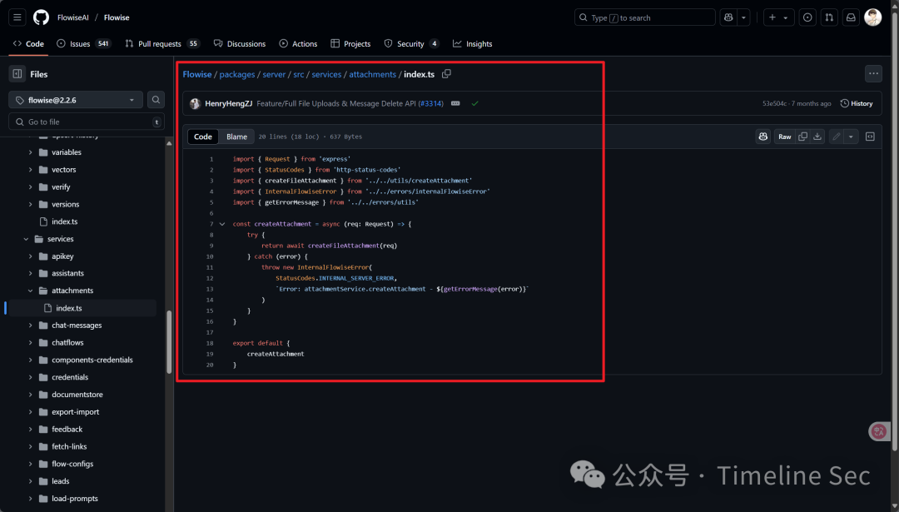Copy raw file contents
899x512 pixels.
pos(802,137)
